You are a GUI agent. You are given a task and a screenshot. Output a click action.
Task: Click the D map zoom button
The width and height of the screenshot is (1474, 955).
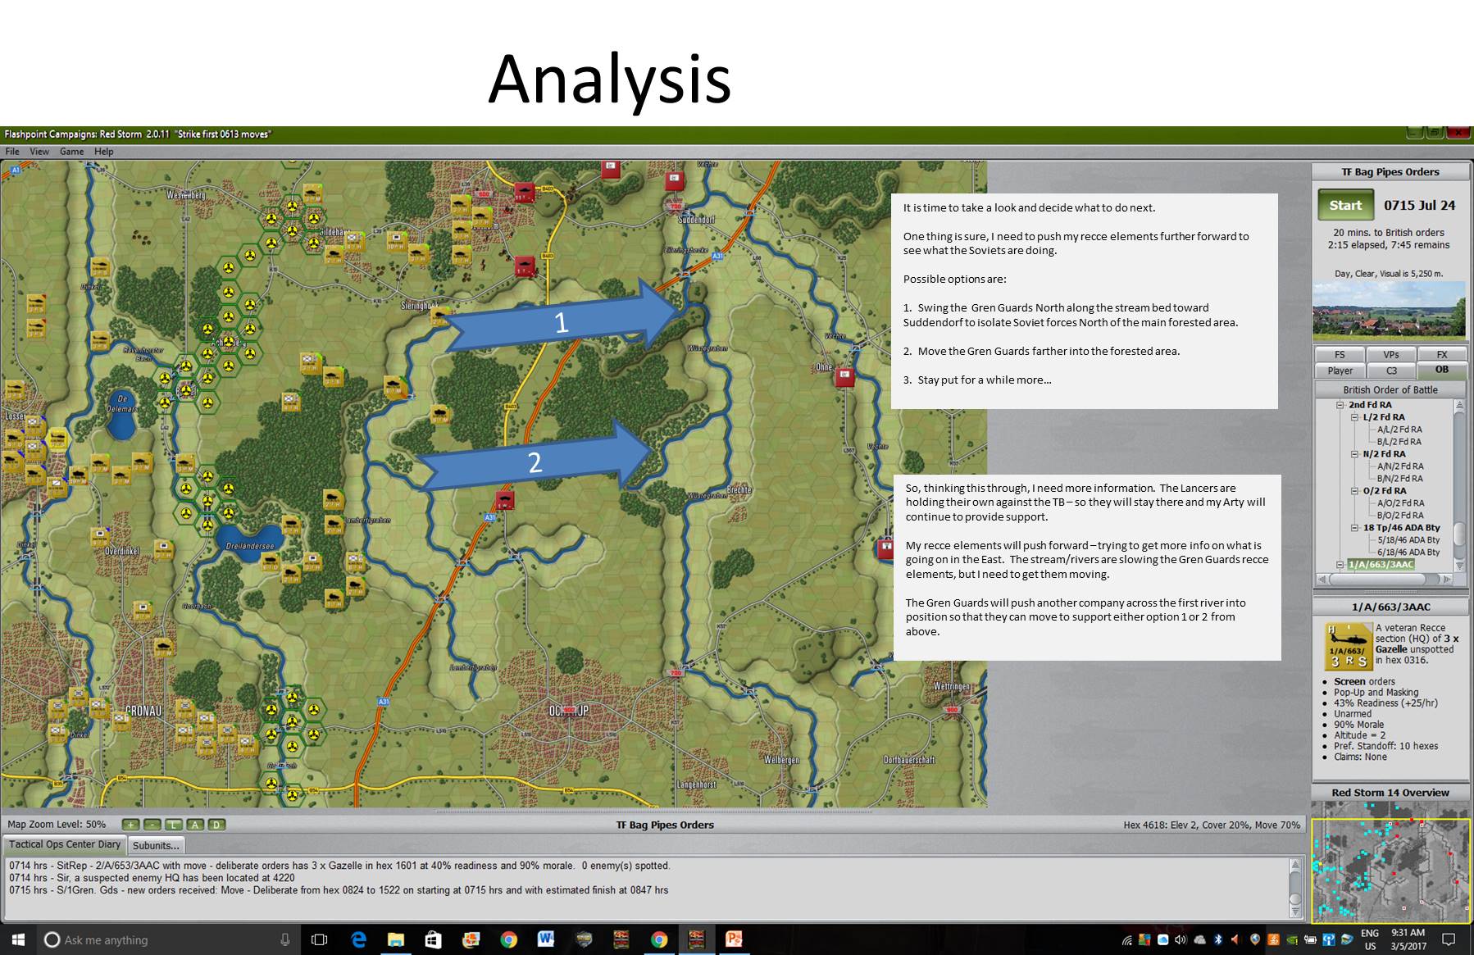pyautogui.click(x=216, y=825)
